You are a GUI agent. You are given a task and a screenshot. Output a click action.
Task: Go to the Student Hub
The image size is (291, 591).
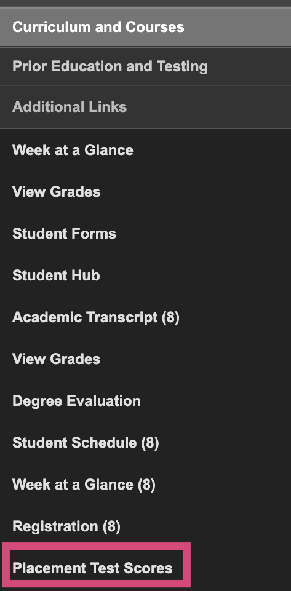(56, 276)
